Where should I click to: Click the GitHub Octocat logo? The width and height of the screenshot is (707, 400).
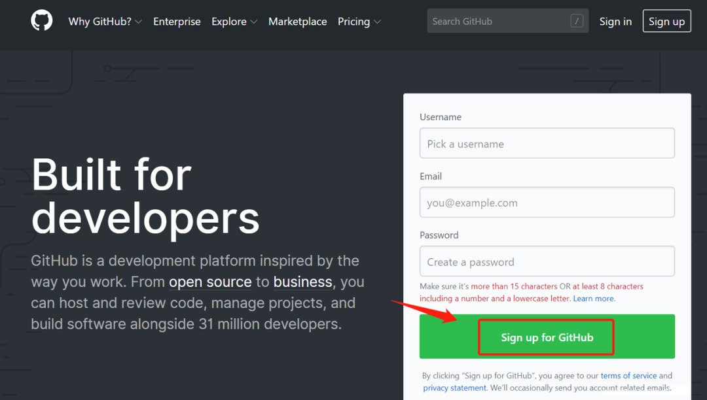click(x=41, y=21)
